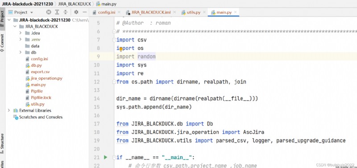This screenshot has height=168, width=357.
Task: Fold the if __name__ block at line 21
Action: (114, 157)
